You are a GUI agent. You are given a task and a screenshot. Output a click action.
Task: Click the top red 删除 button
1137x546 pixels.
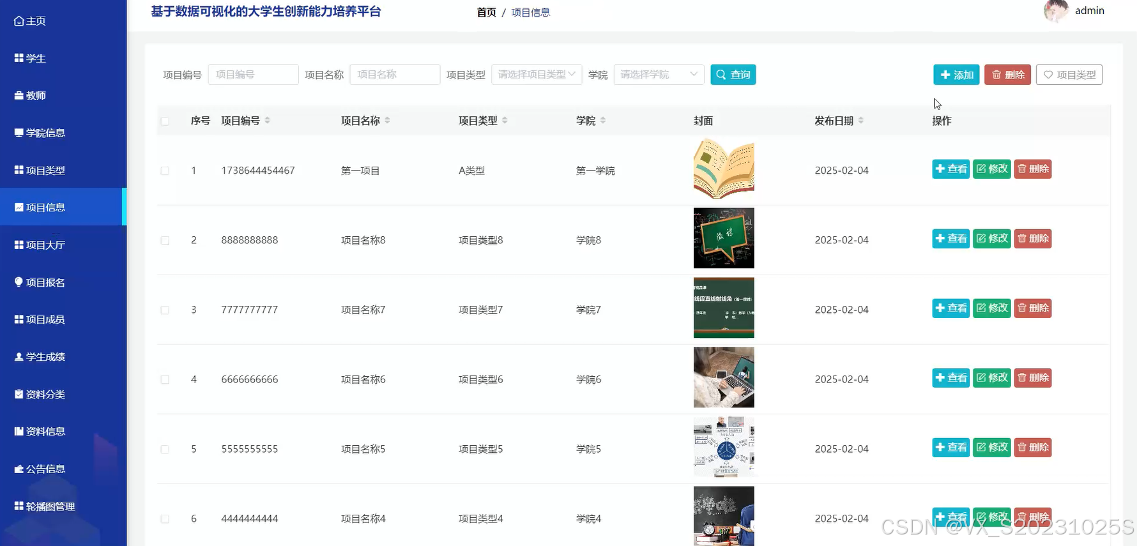(1007, 75)
